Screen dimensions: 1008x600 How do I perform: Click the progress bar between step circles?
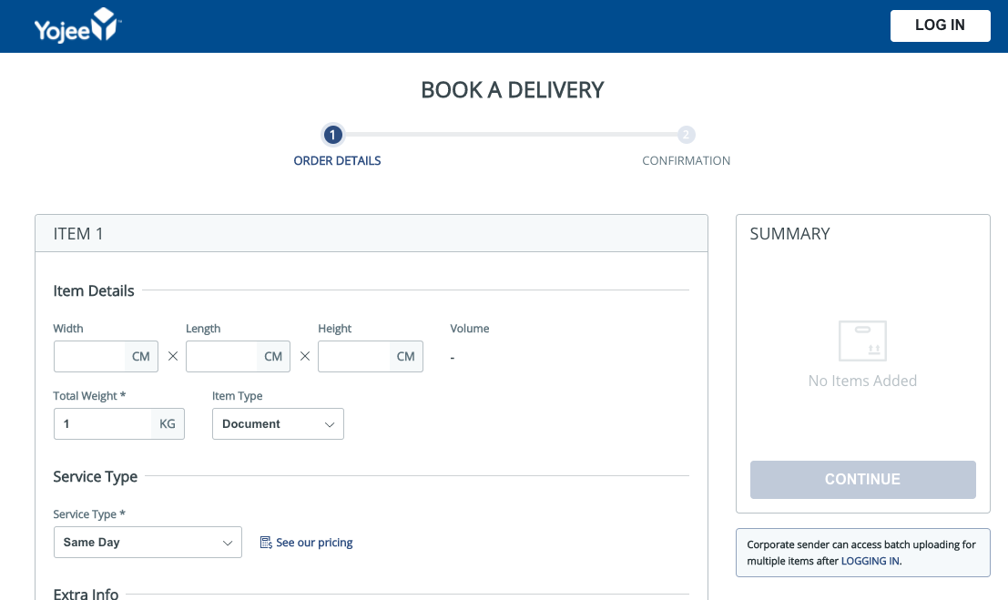[x=510, y=134]
